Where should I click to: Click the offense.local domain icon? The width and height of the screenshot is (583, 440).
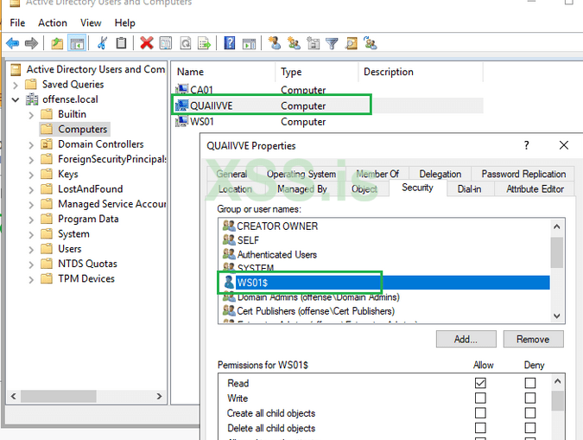(32, 99)
